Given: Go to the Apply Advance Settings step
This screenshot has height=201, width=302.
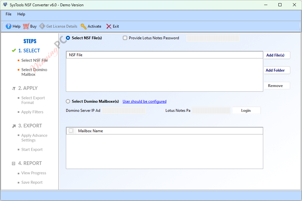Looking at the screenshot, I should point(34,138).
